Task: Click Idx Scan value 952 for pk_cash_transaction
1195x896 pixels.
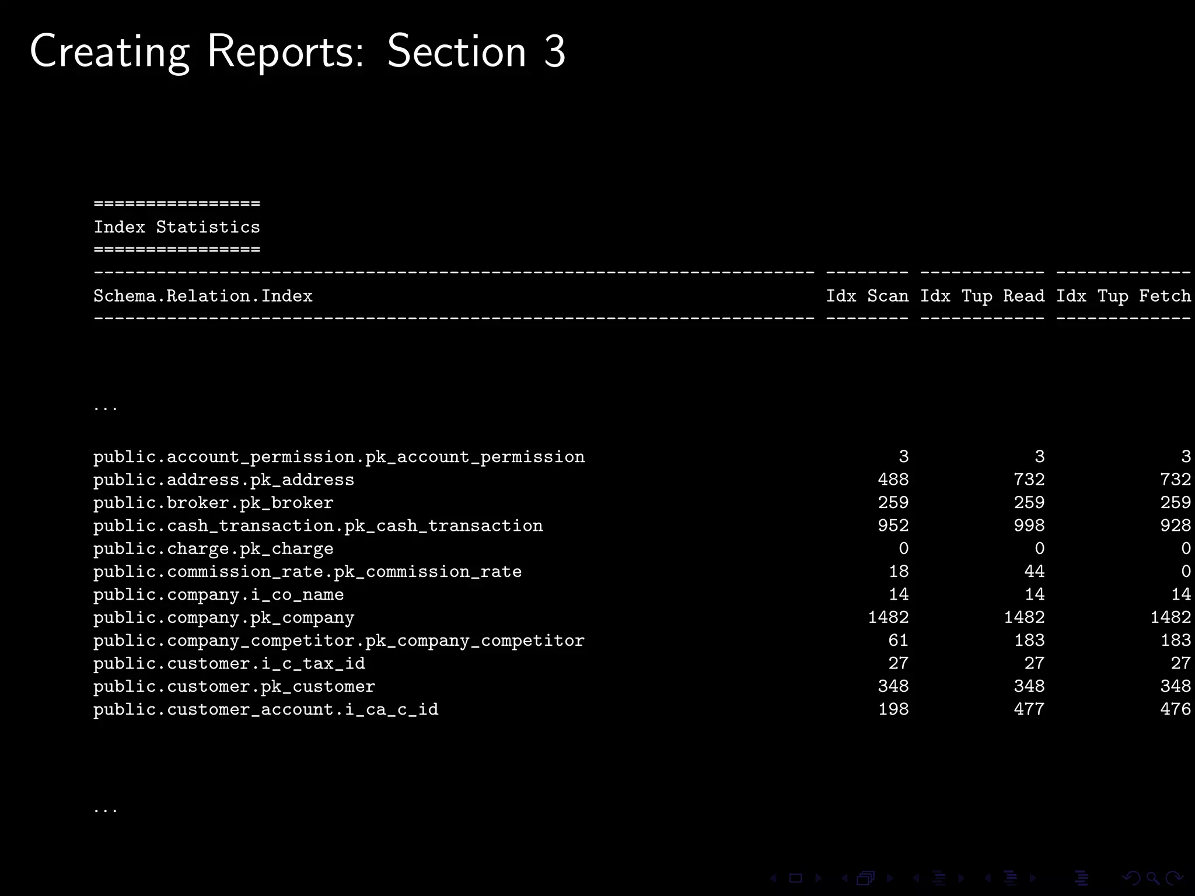Action: (893, 526)
